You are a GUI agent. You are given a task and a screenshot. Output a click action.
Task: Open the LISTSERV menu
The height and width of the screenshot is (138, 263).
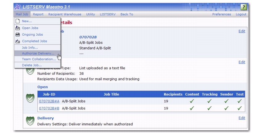coord(108,14)
